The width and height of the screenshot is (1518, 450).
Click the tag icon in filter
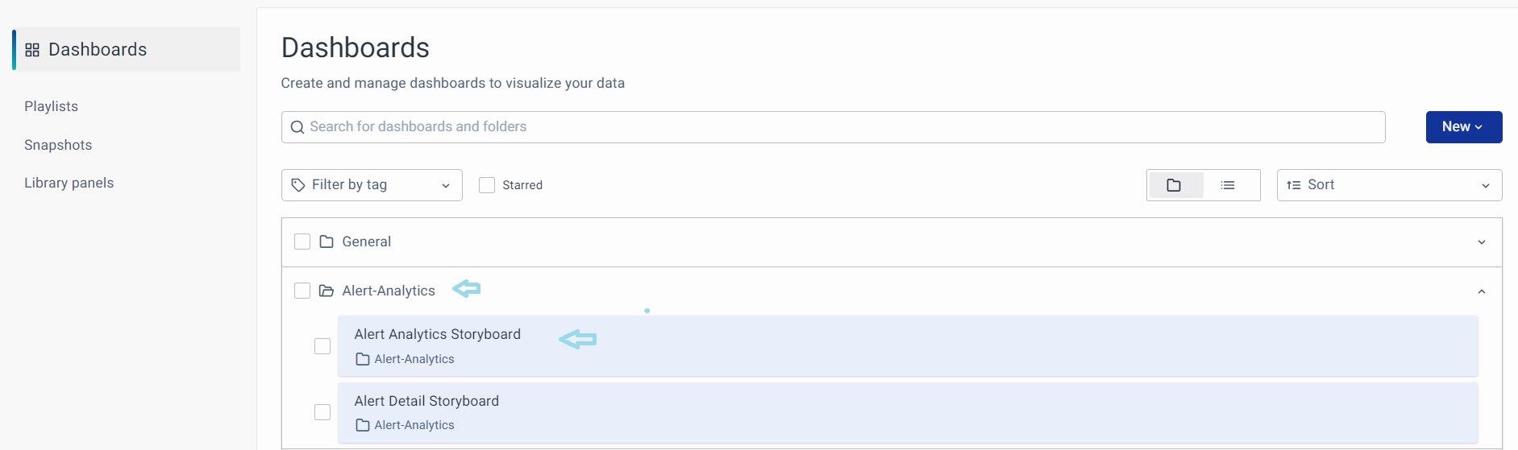[x=298, y=185]
